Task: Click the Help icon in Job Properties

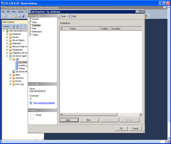Action: [x=70, y=16]
